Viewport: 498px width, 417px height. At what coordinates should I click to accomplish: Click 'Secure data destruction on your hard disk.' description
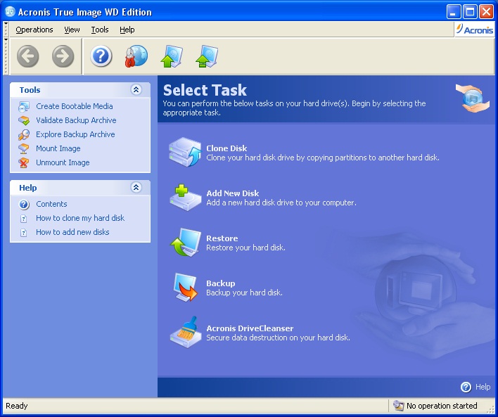[x=278, y=338]
